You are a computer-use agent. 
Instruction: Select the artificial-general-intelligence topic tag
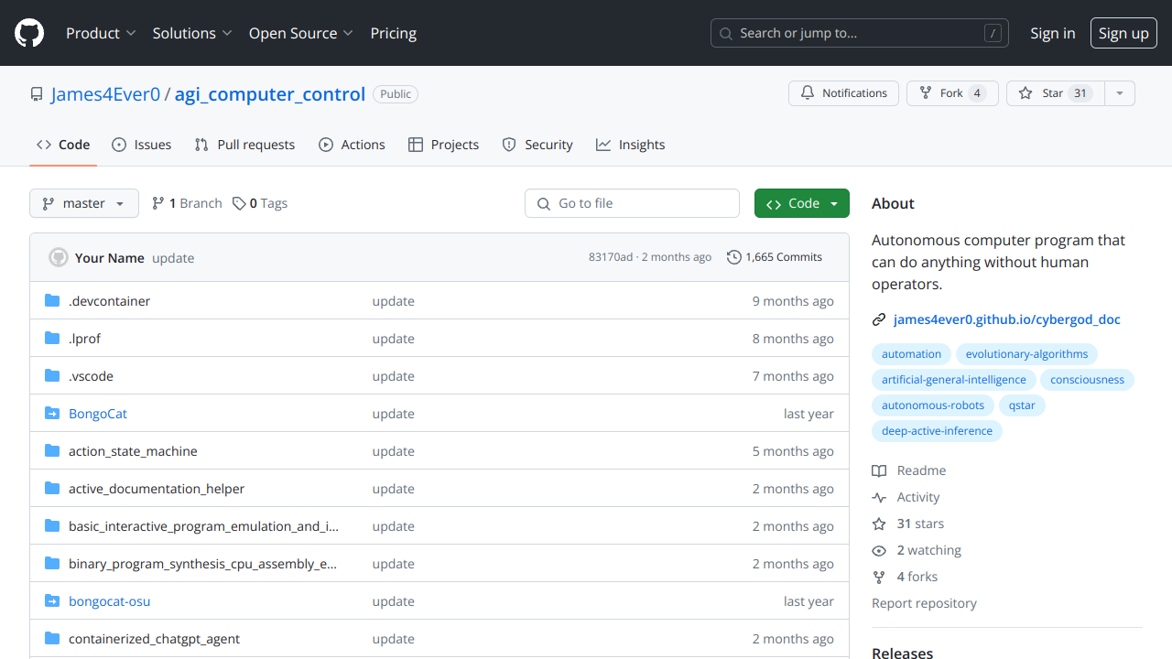point(954,380)
